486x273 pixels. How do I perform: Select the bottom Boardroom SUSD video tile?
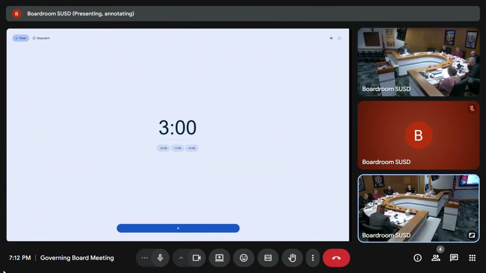tap(418, 208)
